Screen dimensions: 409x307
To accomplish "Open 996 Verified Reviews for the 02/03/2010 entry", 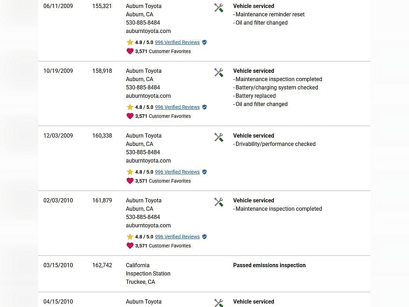I will 177,237.
